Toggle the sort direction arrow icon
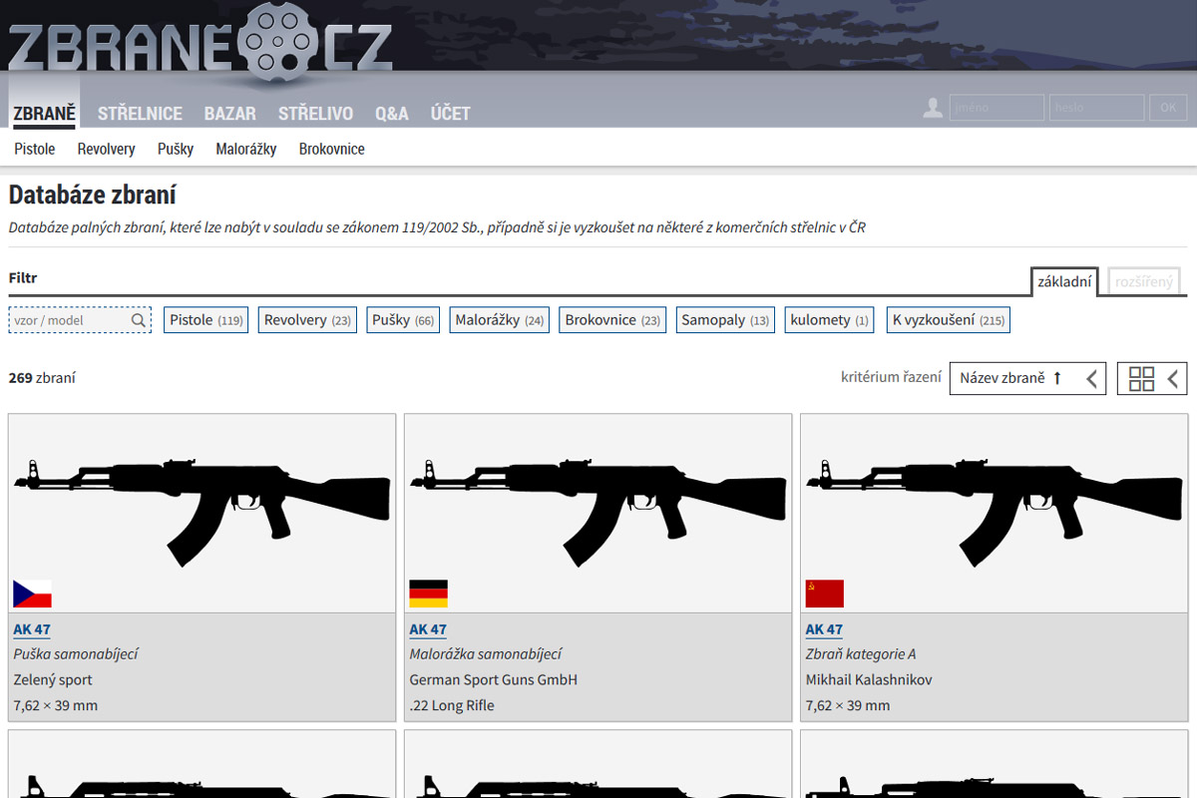 [x=1057, y=378]
